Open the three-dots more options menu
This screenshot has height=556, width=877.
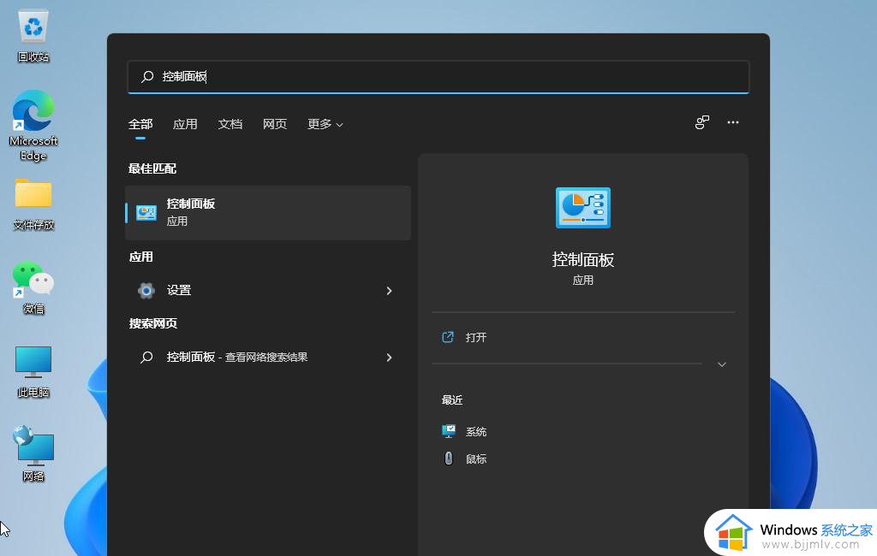click(733, 122)
